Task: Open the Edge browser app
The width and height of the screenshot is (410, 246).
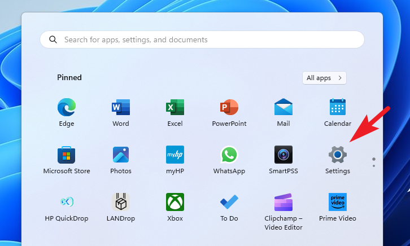Action: click(67, 112)
